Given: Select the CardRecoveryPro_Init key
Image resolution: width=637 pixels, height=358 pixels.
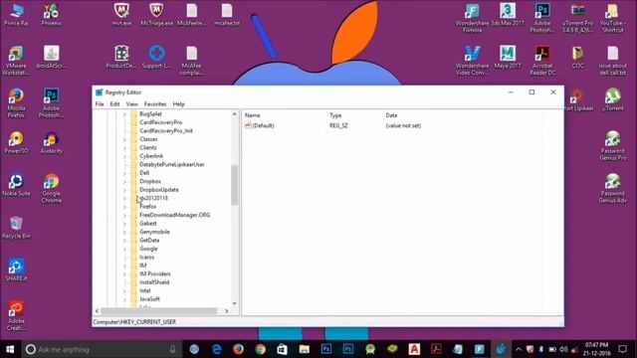Looking at the screenshot, I should coord(166,130).
